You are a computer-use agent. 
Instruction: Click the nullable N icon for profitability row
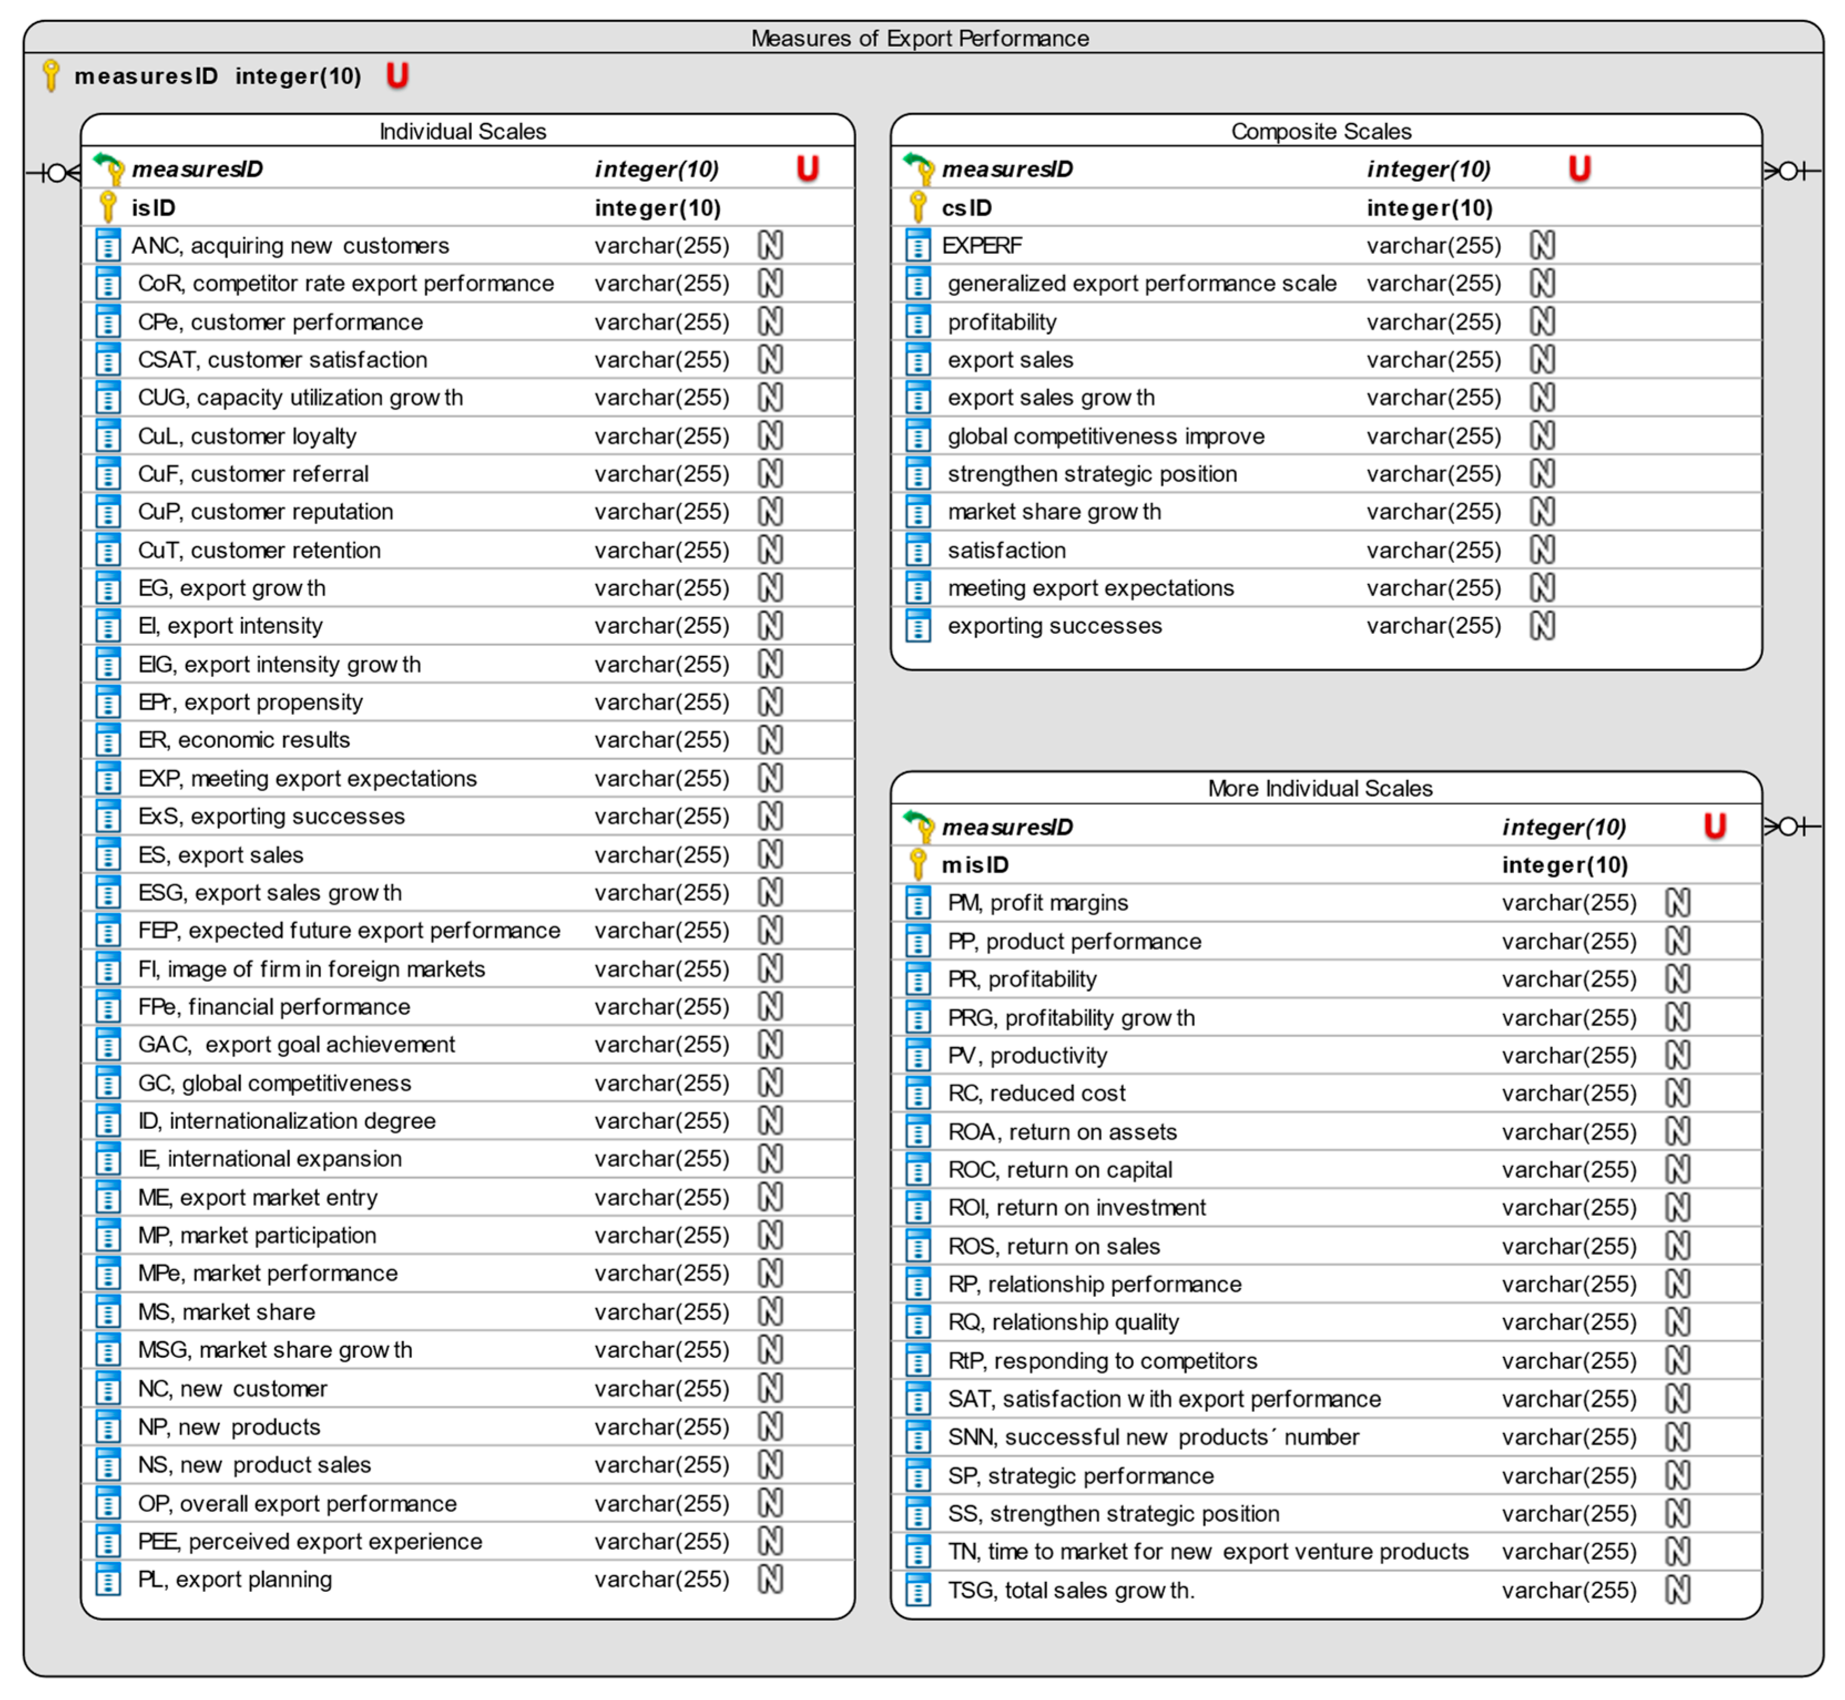click(1542, 322)
